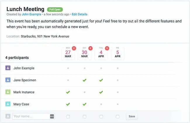The width and height of the screenshot is (190, 123).
Task: Click Jane Specimen's checkmark for 30 Mar
Action: tap(84, 80)
